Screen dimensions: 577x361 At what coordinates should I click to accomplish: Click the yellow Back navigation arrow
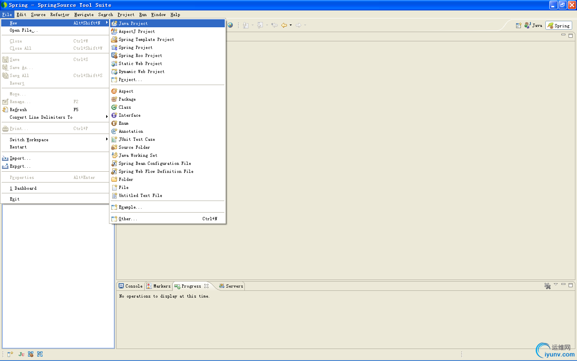(284, 25)
